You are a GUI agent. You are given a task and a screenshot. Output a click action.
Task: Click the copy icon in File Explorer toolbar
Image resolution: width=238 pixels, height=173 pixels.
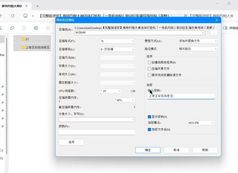(12, 28)
